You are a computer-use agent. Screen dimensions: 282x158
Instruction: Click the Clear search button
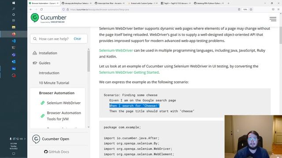coord(78,39)
